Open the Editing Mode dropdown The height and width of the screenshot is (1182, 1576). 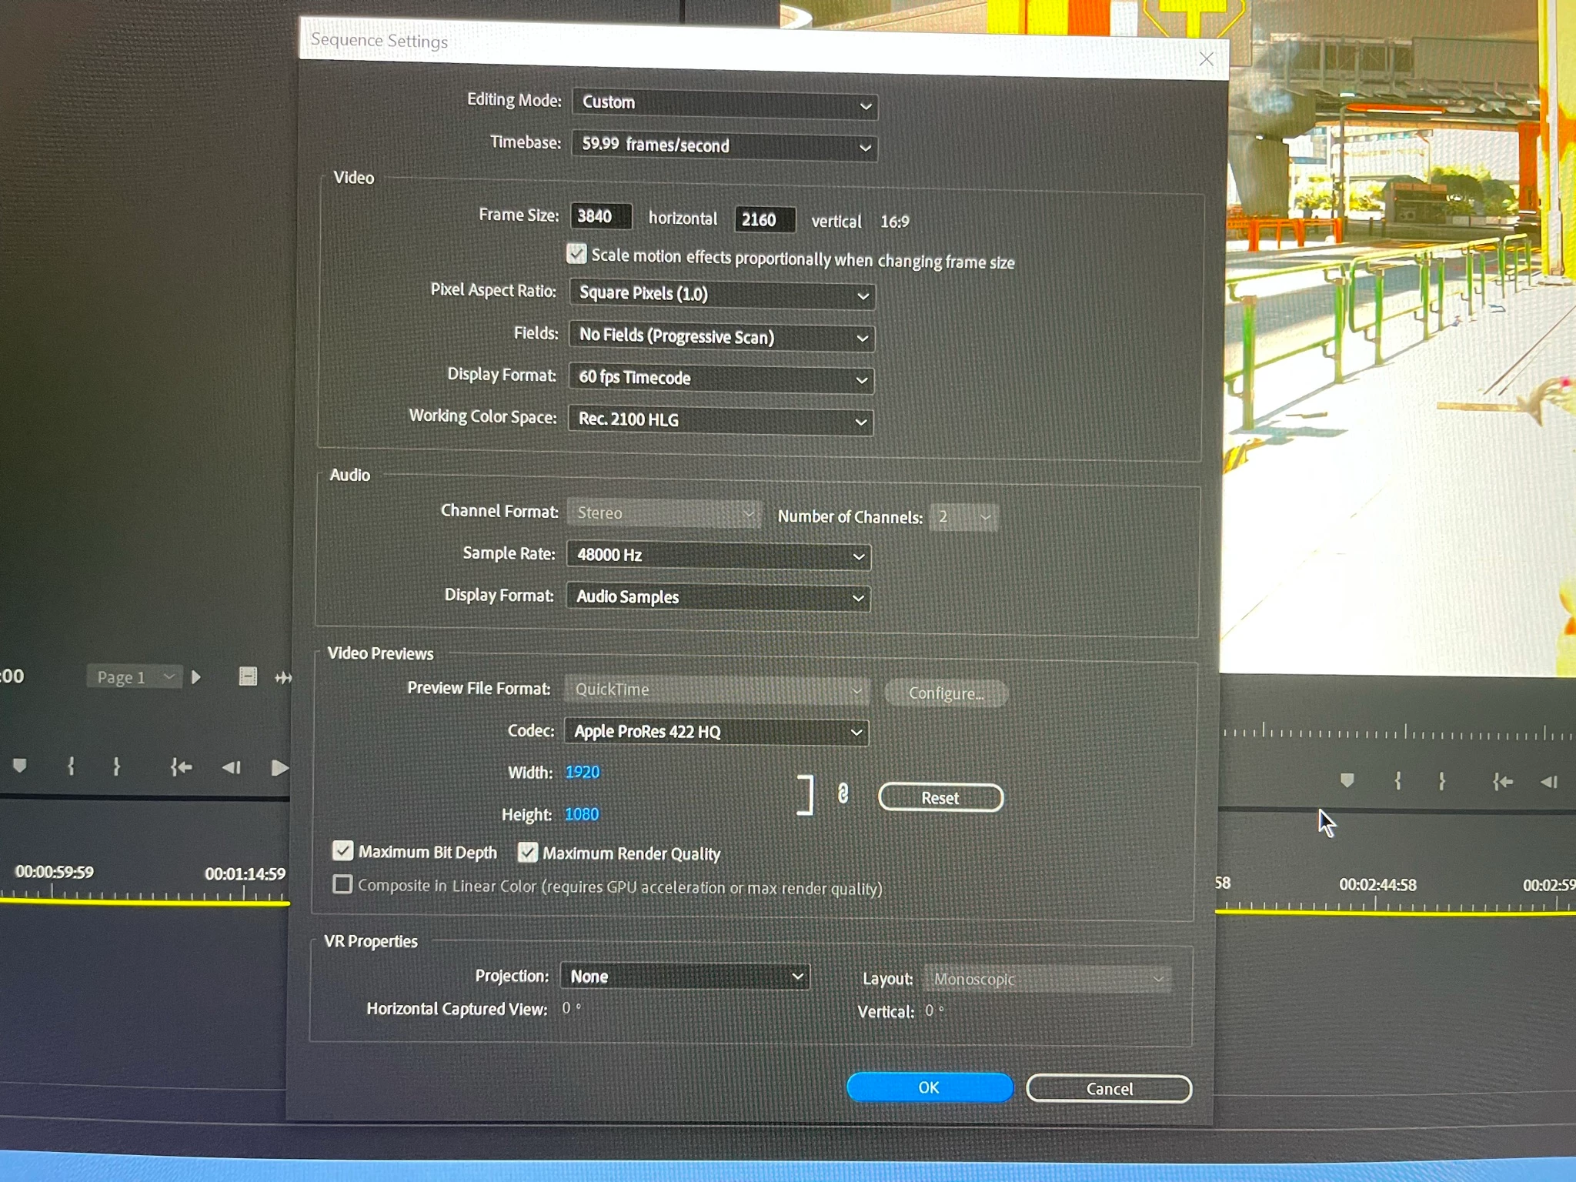click(x=724, y=103)
